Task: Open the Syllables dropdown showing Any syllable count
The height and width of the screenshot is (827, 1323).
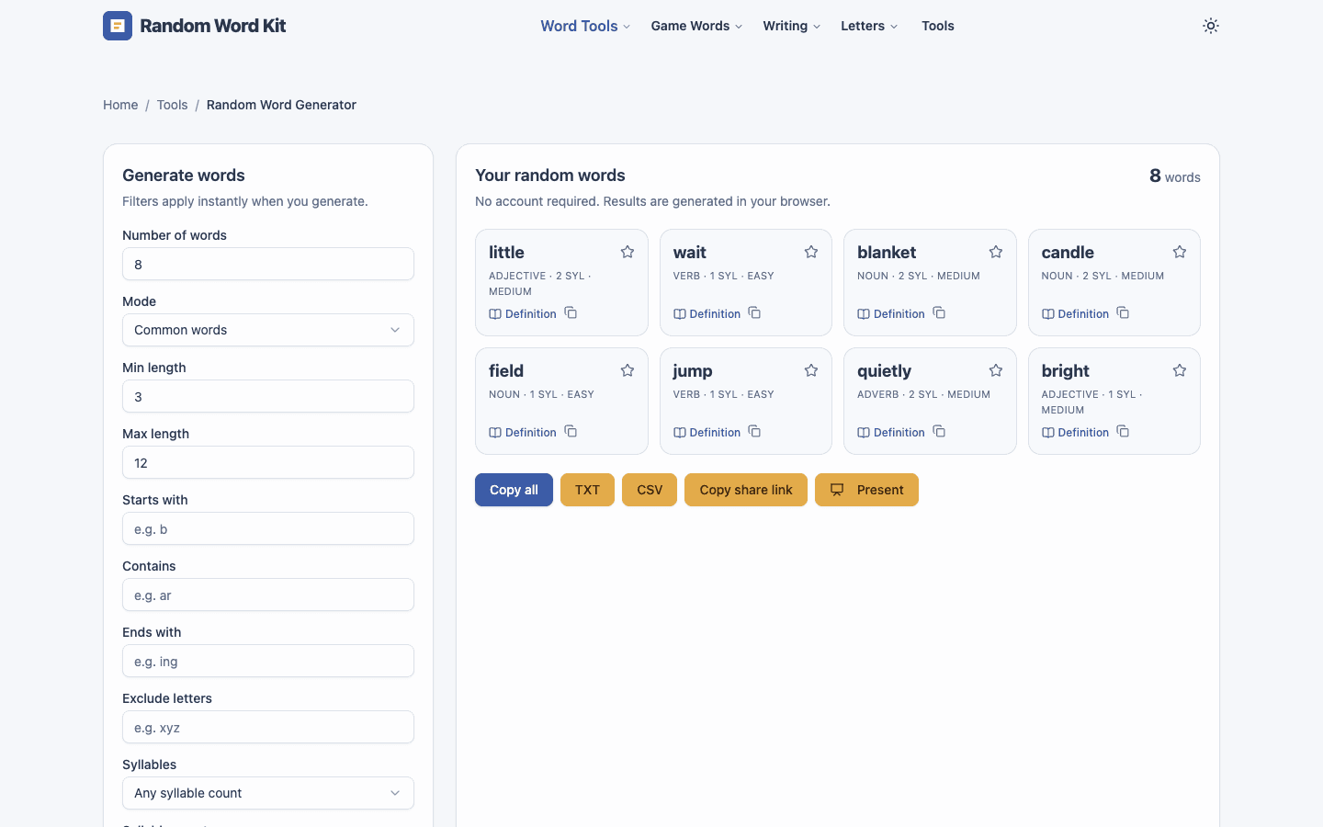Action: (x=268, y=793)
